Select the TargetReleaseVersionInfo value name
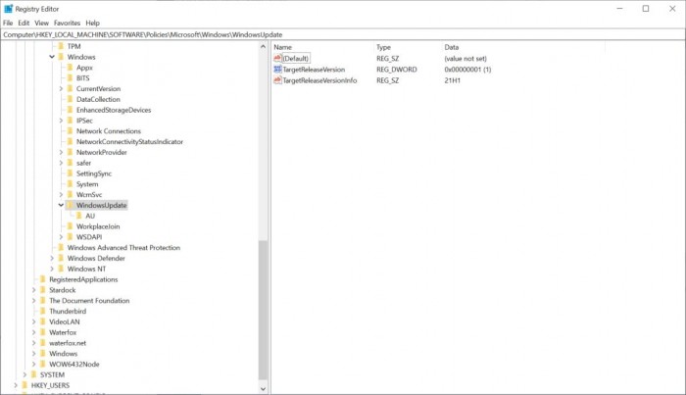 click(x=319, y=80)
